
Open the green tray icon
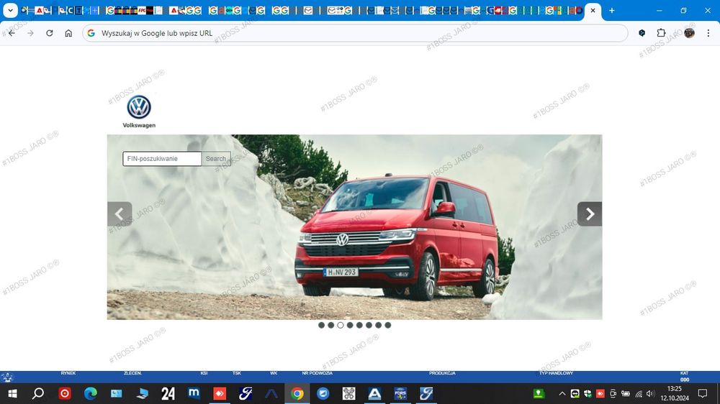(539, 393)
